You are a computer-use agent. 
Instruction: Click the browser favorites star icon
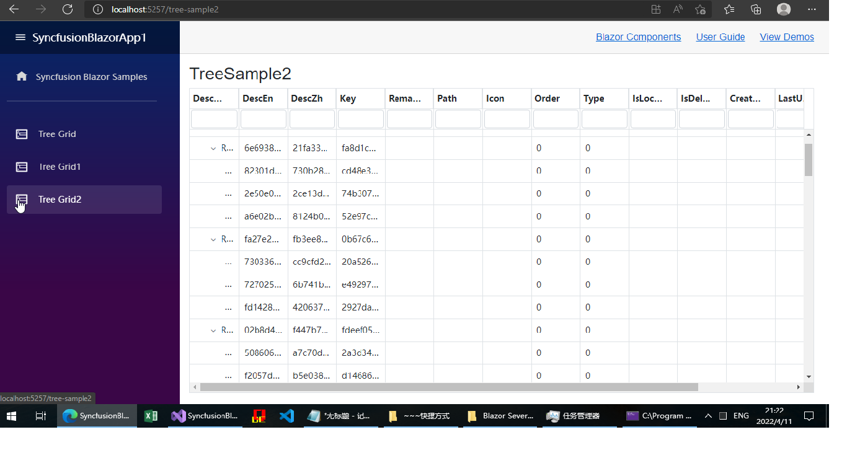(x=729, y=9)
